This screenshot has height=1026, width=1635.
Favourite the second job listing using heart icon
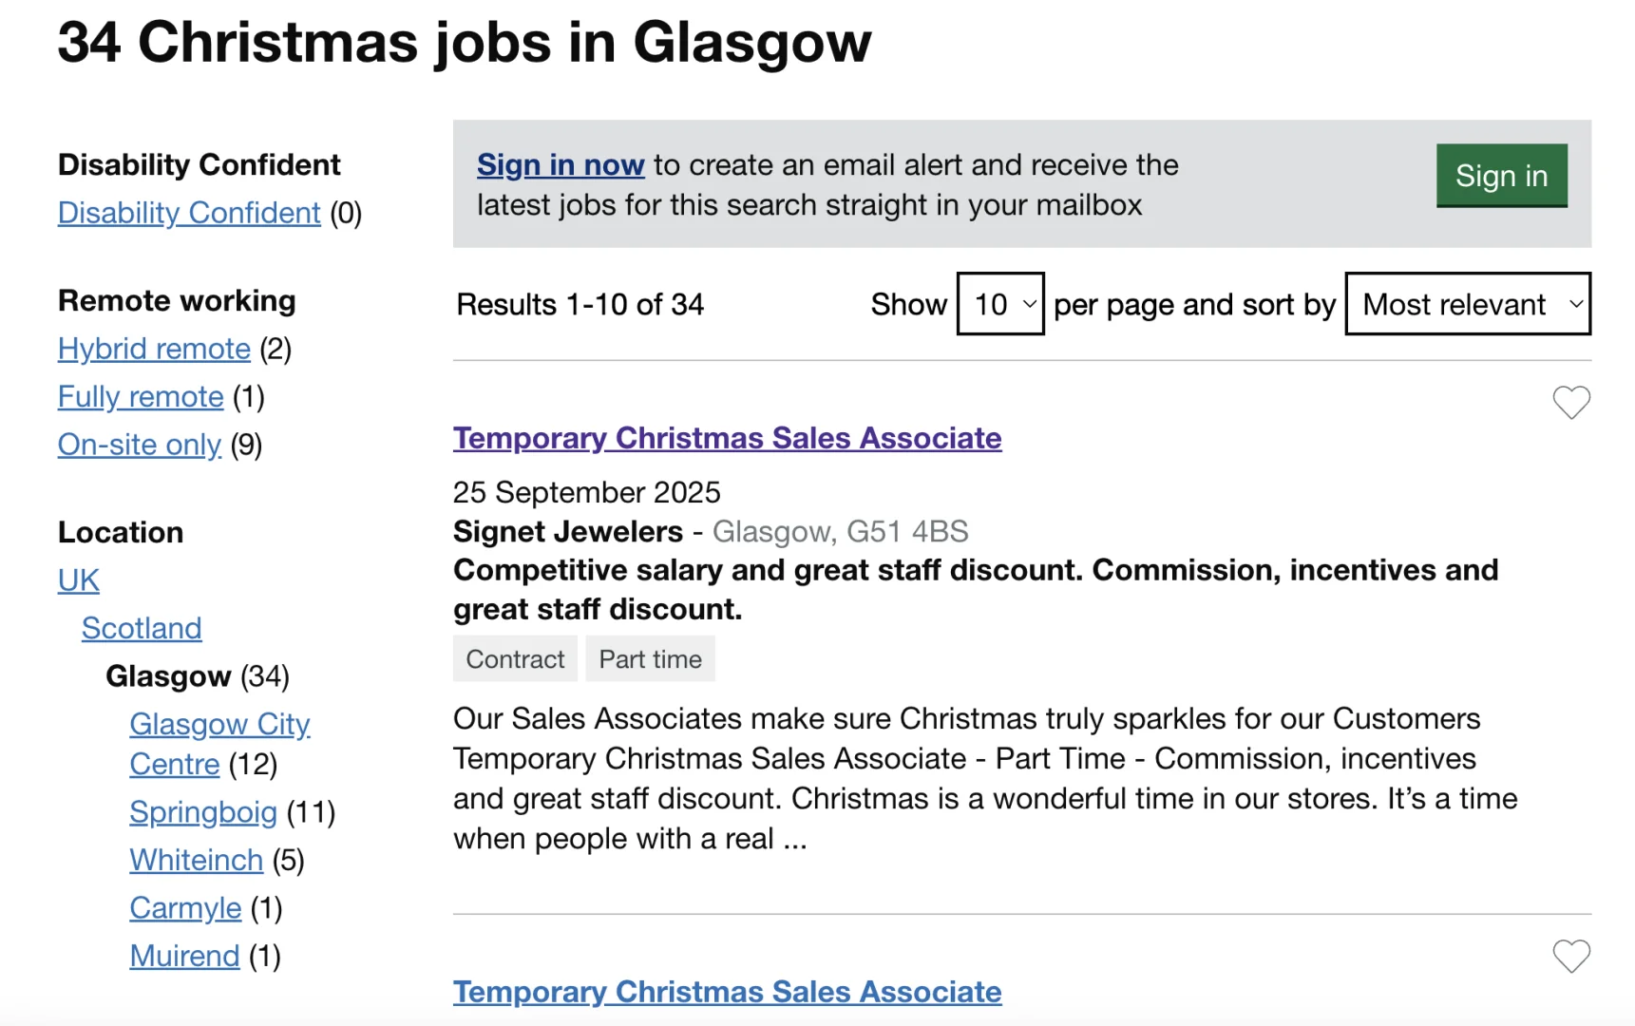point(1570,956)
